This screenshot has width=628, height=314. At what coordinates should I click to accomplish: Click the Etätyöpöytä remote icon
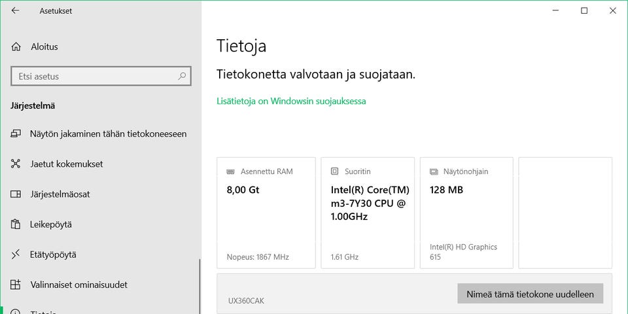pos(16,254)
